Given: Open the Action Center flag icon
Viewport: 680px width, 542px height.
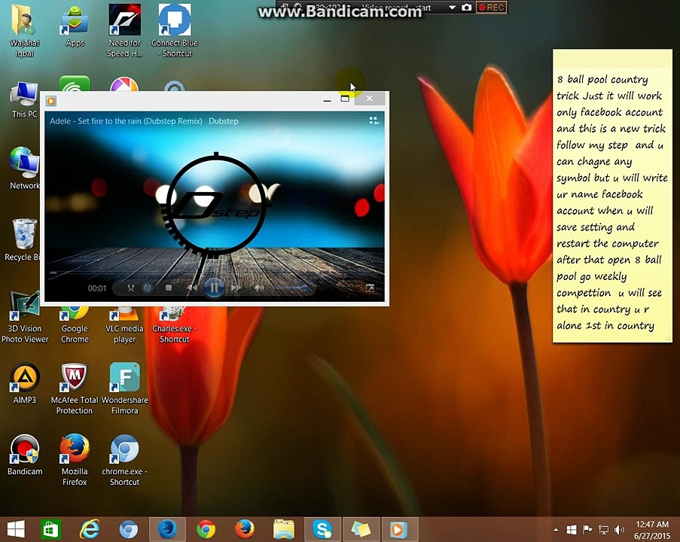Looking at the screenshot, I should click(x=587, y=529).
